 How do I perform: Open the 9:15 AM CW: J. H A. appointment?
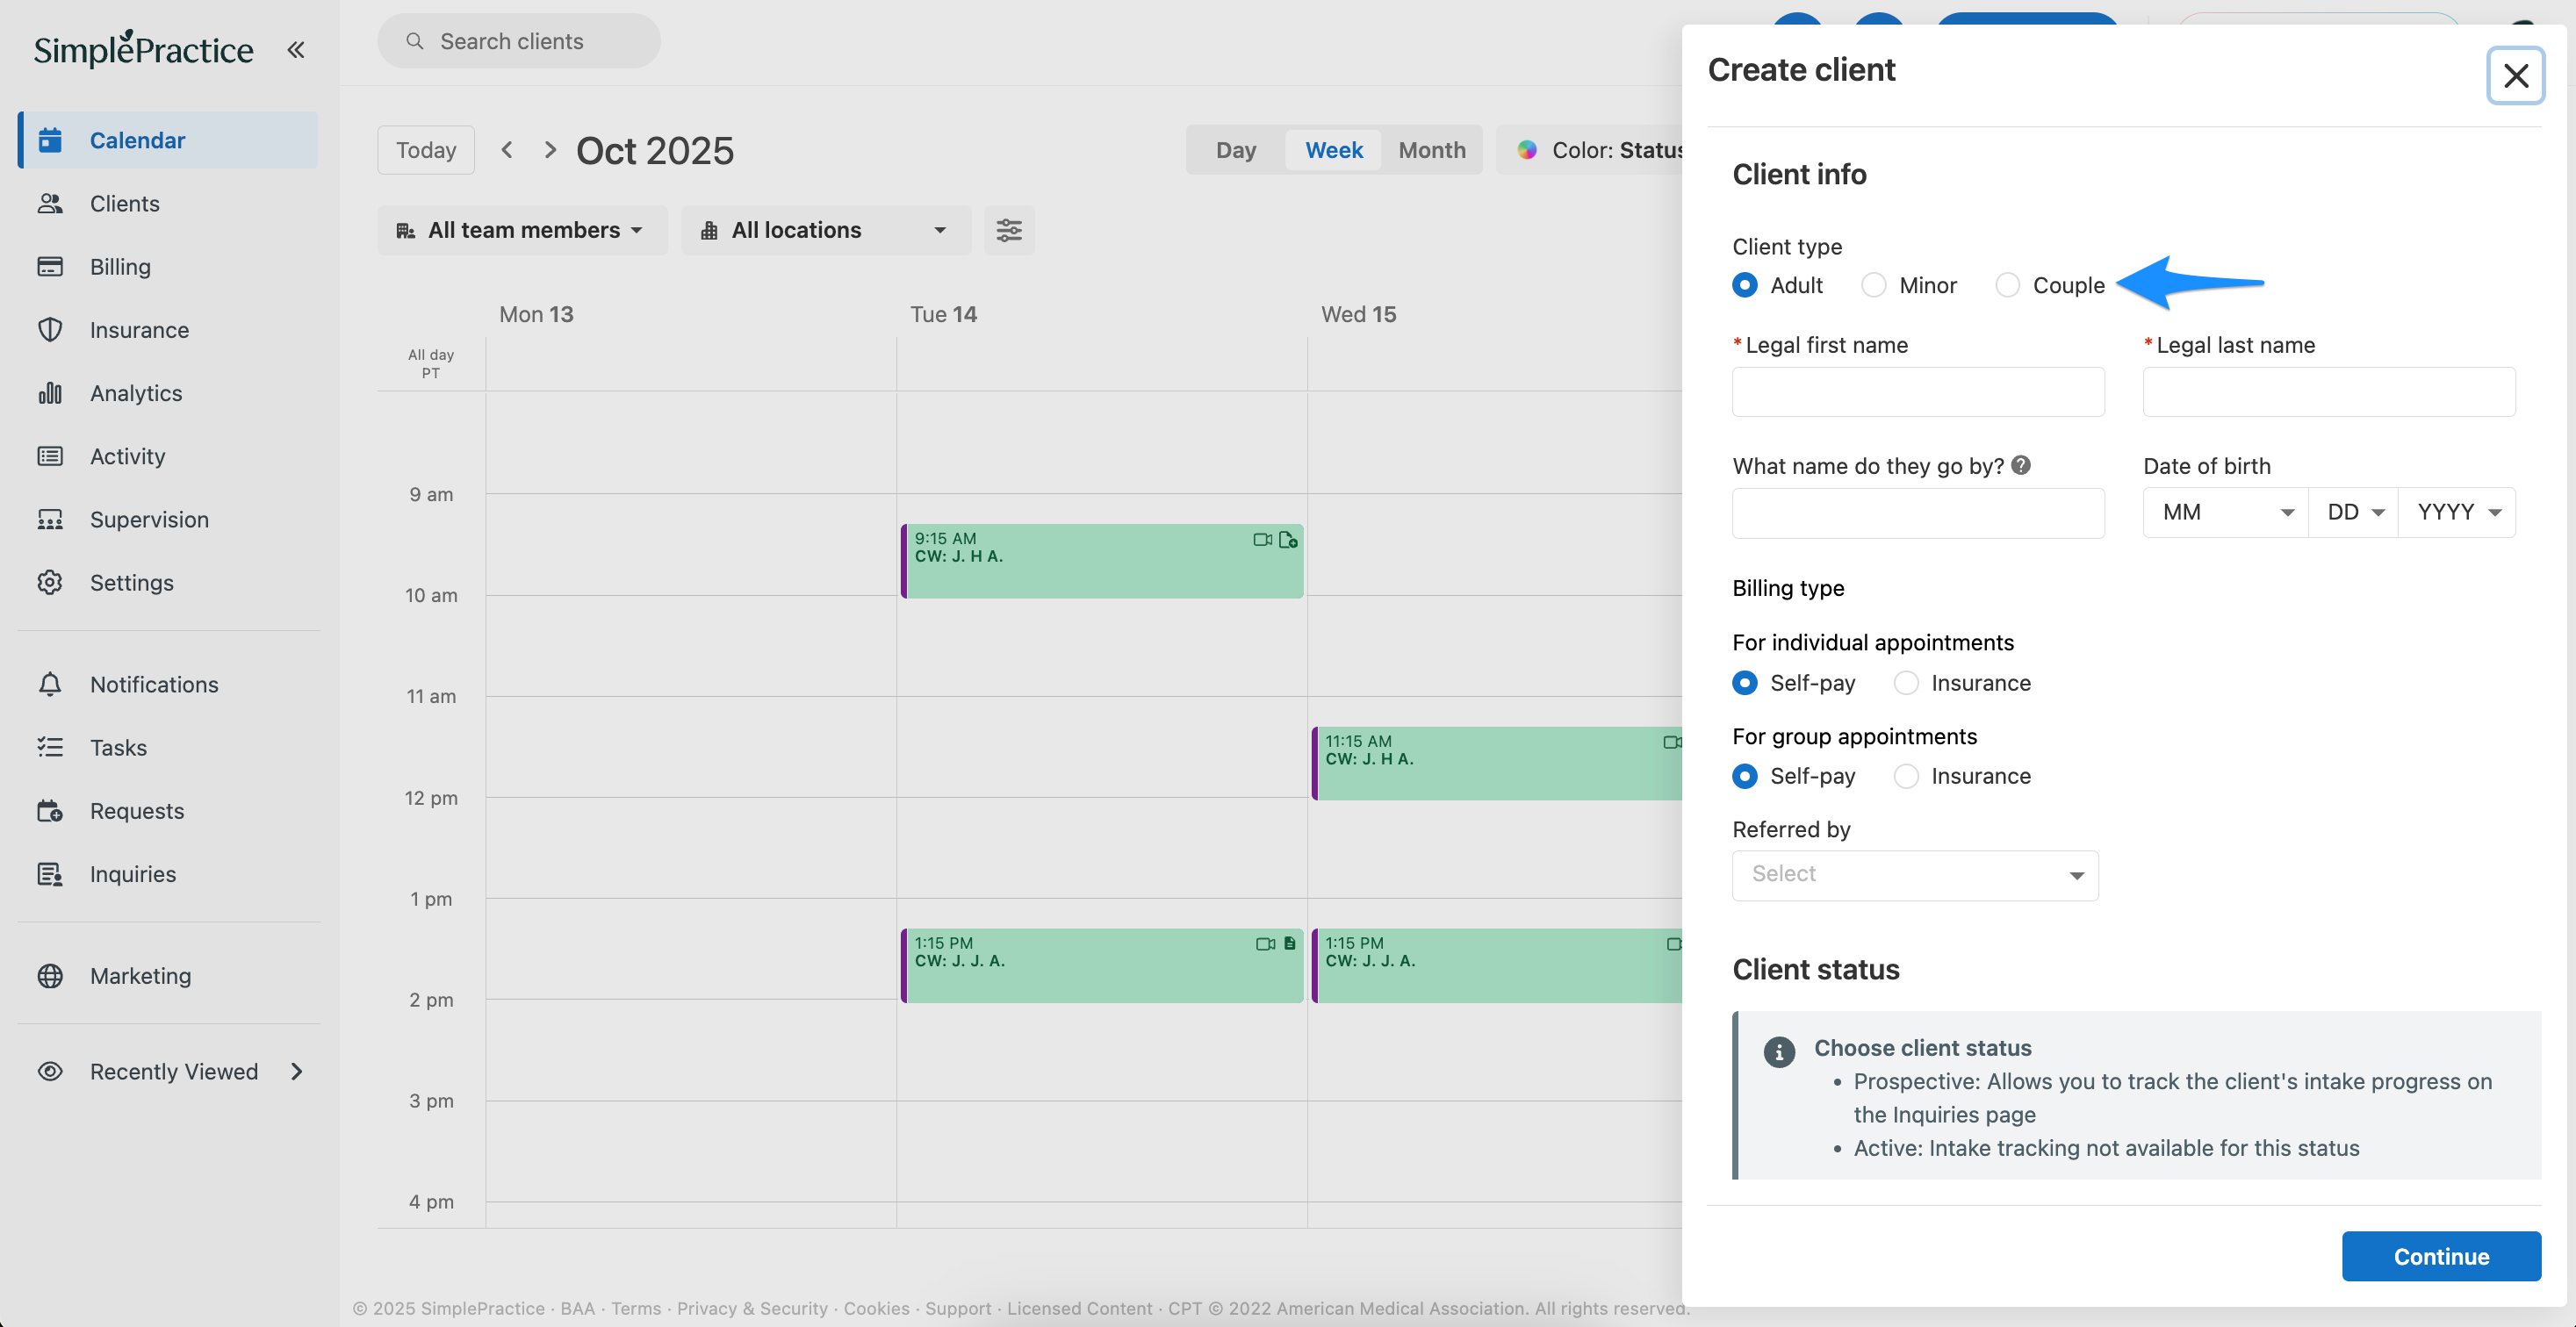pyautogui.click(x=1102, y=562)
